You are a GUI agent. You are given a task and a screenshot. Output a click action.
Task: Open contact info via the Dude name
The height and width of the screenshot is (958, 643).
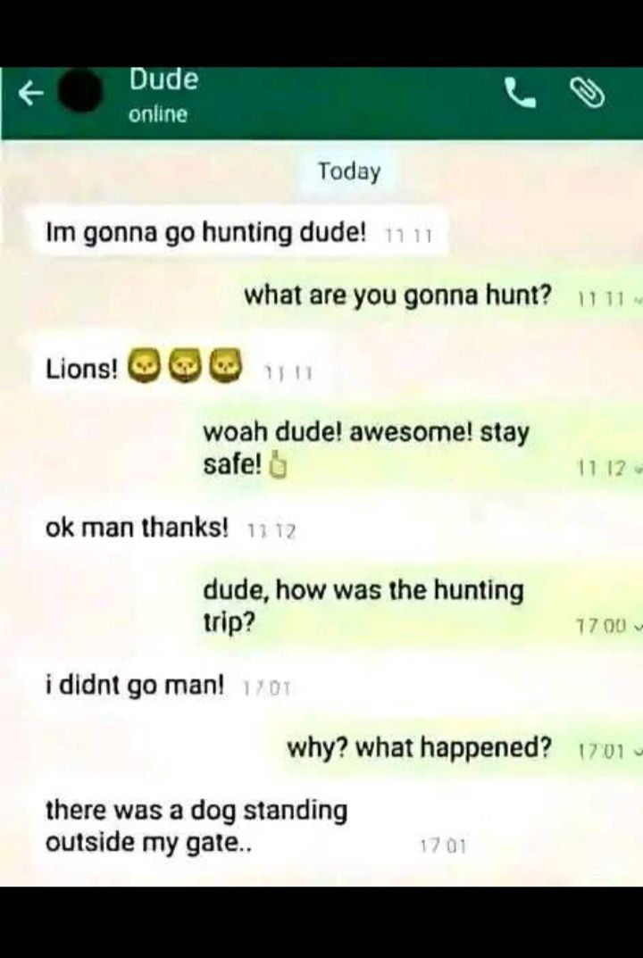click(x=163, y=79)
